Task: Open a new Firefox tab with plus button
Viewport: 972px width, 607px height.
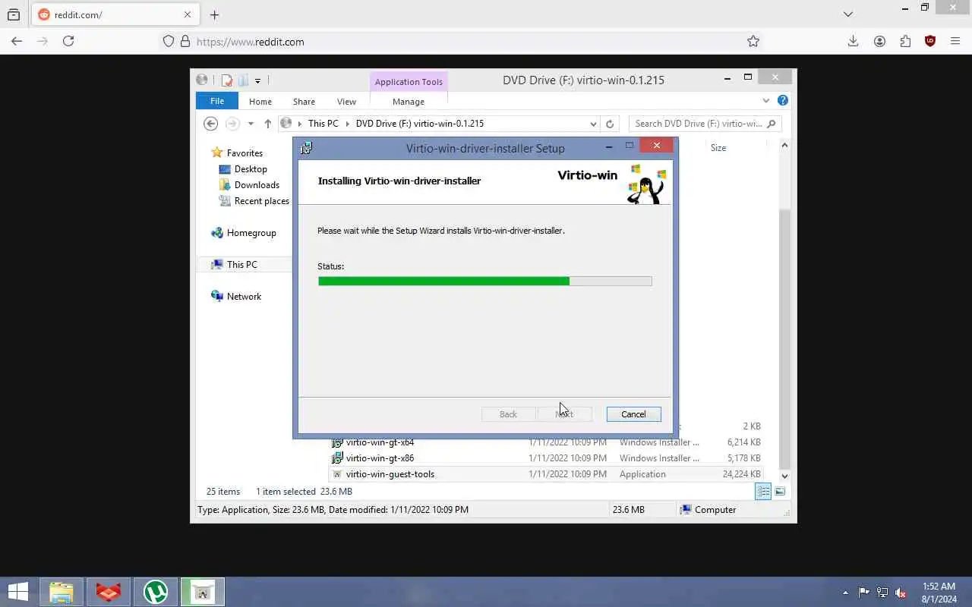Action: click(214, 14)
